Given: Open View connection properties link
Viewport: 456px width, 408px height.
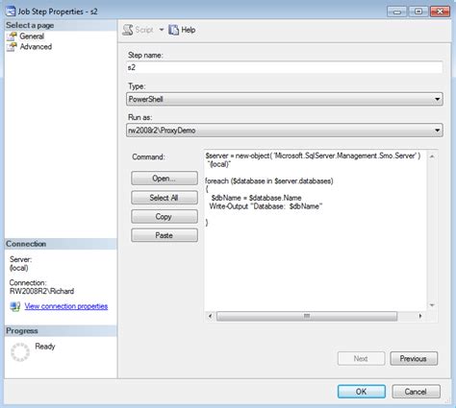Looking at the screenshot, I should coord(66,306).
